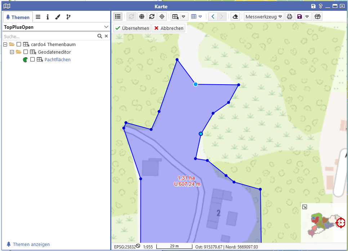348x251 pixels.
Task: Open the info tab icon
Action: click(x=48, y=17)
